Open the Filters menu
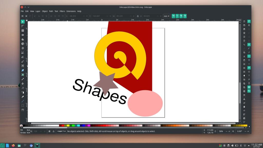This screenshot has width=263, height=148. (62, 11)
